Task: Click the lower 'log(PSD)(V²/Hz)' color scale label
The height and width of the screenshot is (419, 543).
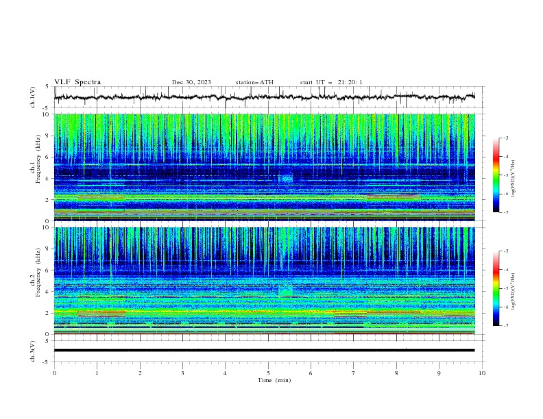Action: tap(514, 292)
